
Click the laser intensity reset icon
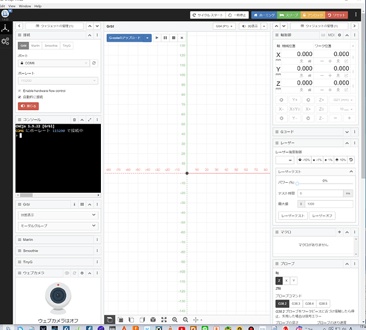click(351, 160)
